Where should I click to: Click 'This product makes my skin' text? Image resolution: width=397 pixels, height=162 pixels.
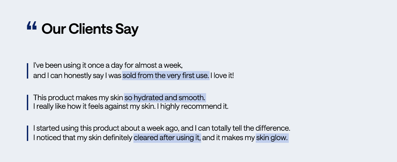(x=78, y=97)
